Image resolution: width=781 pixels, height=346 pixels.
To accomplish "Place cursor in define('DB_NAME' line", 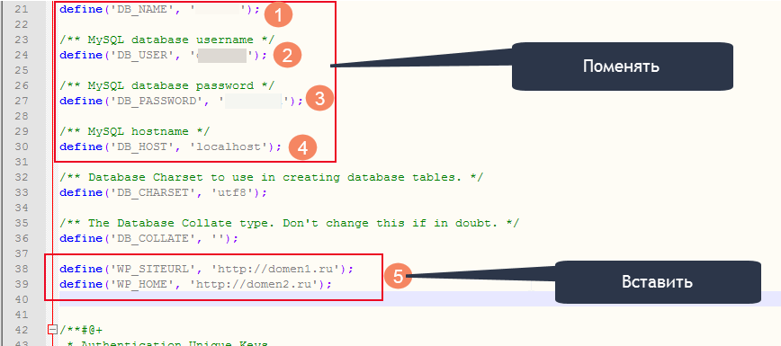I will coord(159,9).
